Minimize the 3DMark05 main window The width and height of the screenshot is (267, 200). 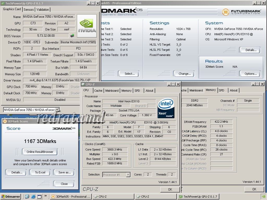(x=254, y=3)
